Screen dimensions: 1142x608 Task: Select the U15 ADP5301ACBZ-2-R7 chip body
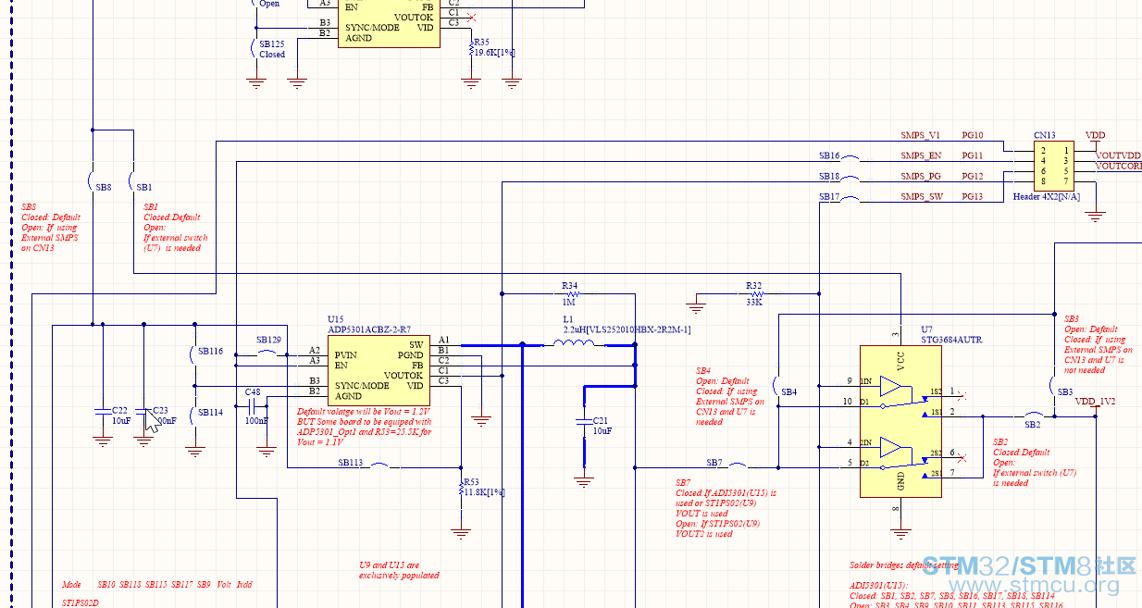coord(379,369)
